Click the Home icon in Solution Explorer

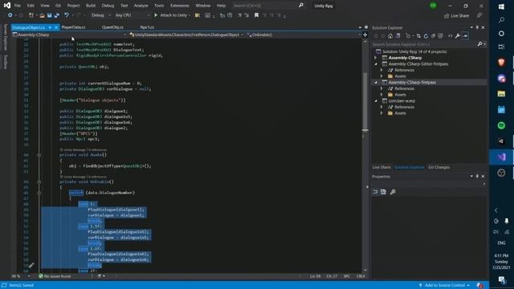pyautogui.click(x=390, y=36)
